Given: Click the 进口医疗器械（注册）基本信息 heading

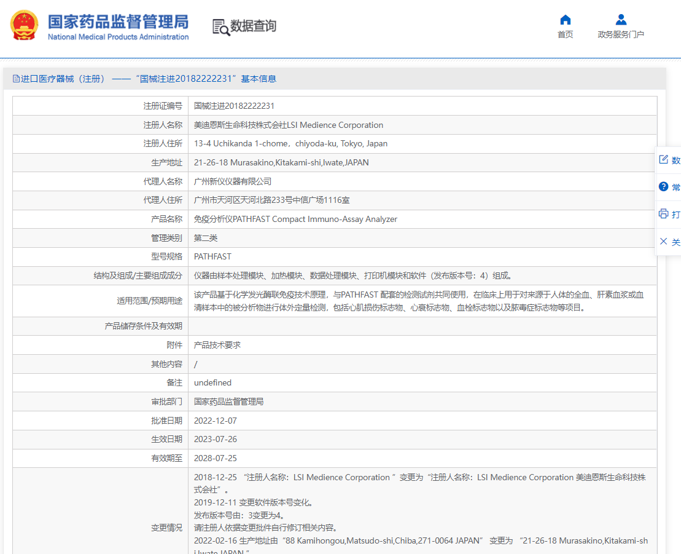Looking at the screenshot, I should (x=144, y=79).
